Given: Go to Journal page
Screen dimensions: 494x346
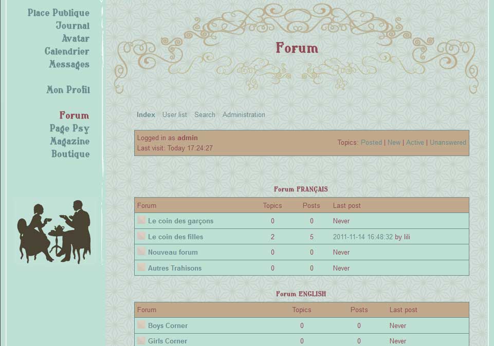Looking at the screenshot, I should tap(73, 26).
